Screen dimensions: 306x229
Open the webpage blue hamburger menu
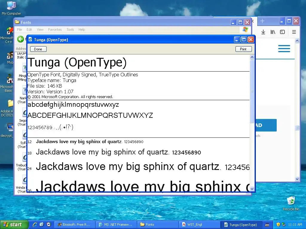pos(284,49)
